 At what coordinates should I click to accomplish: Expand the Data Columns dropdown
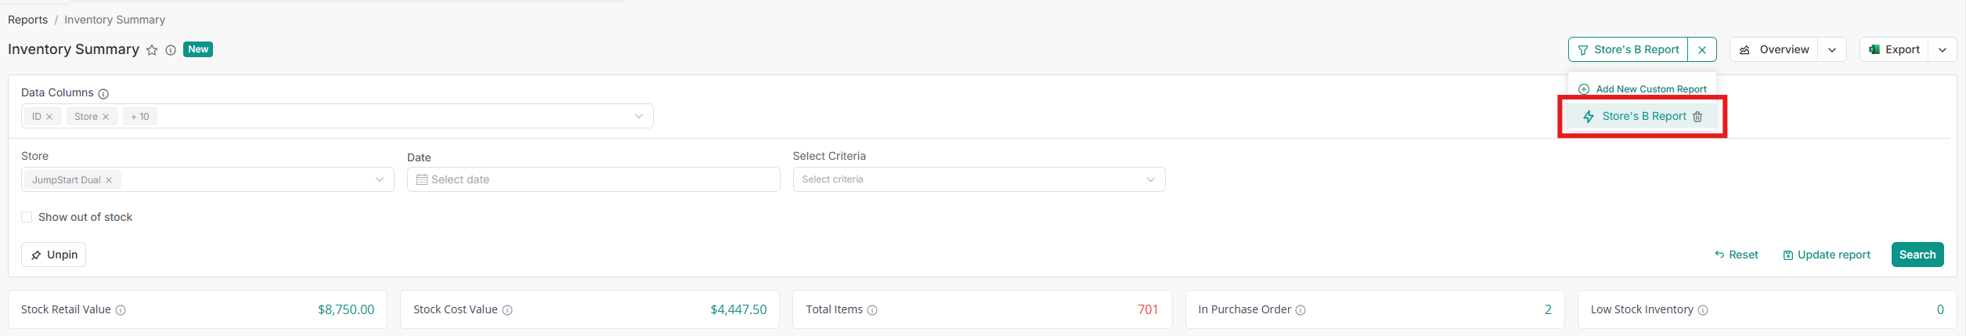pyautogui.click(x=639, y=117)
